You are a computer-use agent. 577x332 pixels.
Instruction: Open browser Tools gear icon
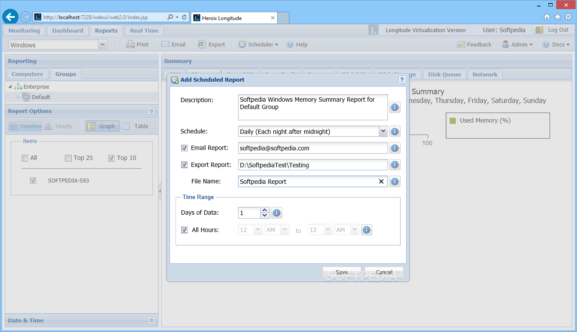tap(568, 17)
